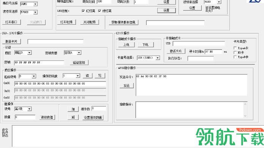Open the 扇区0 sector dropdown
The width and height of the screenshot is (264, 148).
tap(29, 53)
